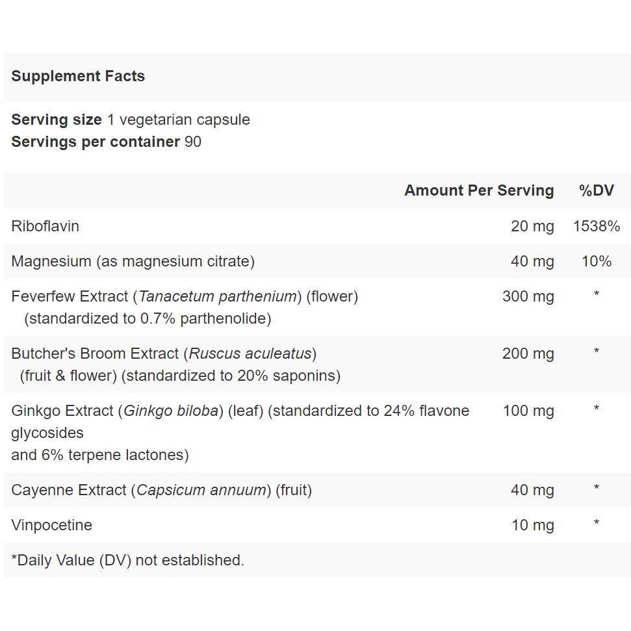Viewport: 631px width, 631px height.
Task: Click the 100 mg Ginkgo amount
Action: point(529,411)
